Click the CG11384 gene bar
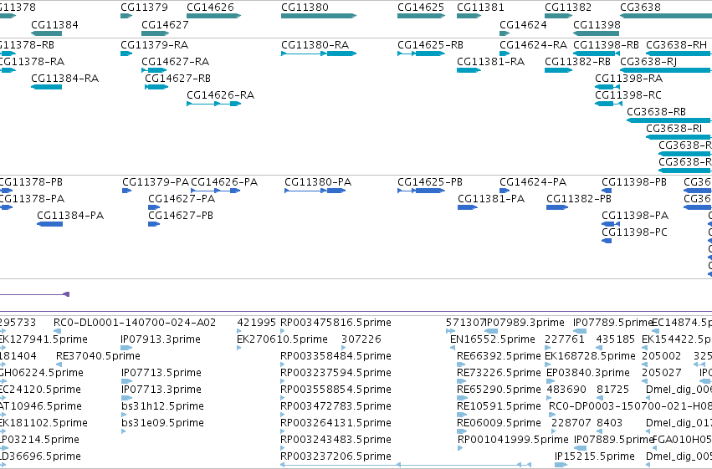The image size is (712, 469). coord(46,33)
